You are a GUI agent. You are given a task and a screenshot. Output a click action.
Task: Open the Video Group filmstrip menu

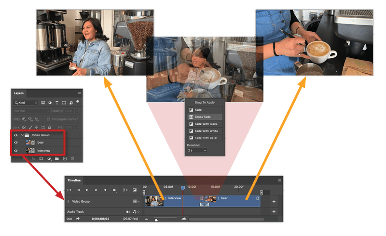click(136, 201)
